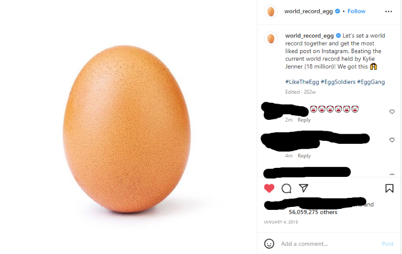Like the clown emoji comment
402x254 pixels.
[392, 112]
